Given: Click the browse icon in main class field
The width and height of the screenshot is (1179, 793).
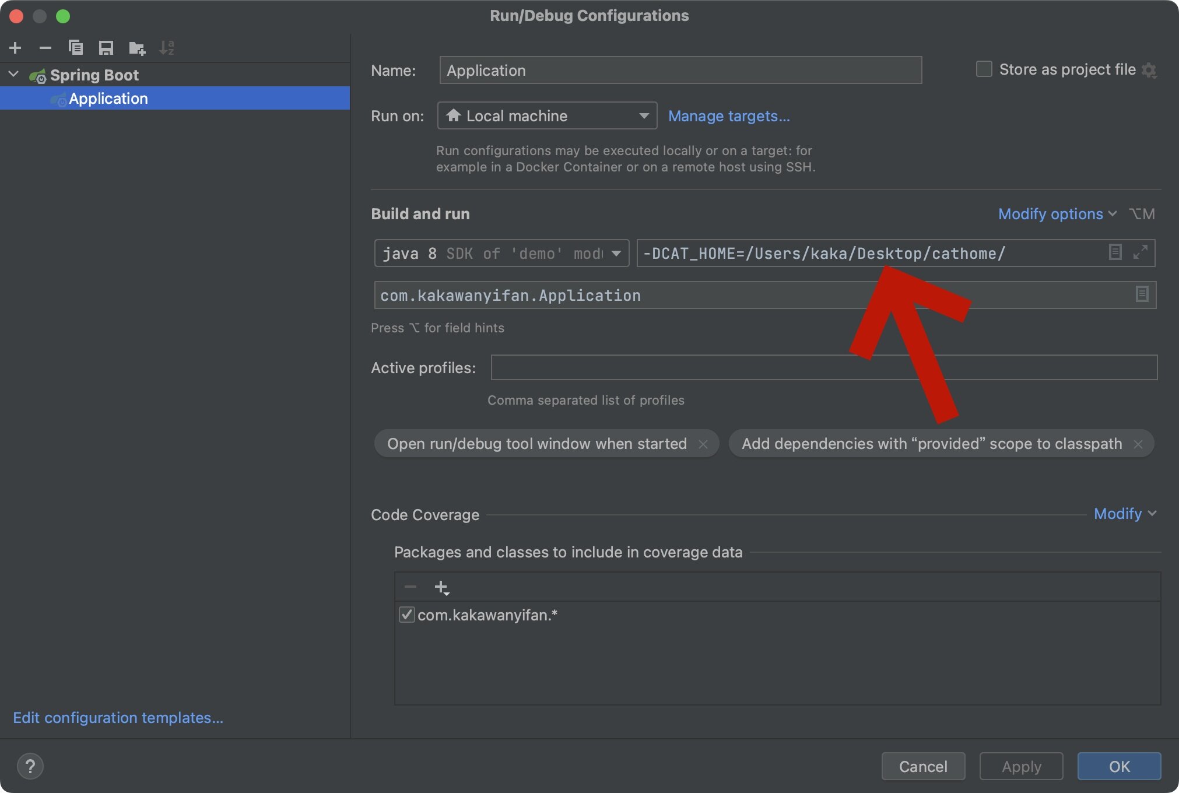Looking at the screenshot, I should pyautogui.click(x=1142, y=294).
